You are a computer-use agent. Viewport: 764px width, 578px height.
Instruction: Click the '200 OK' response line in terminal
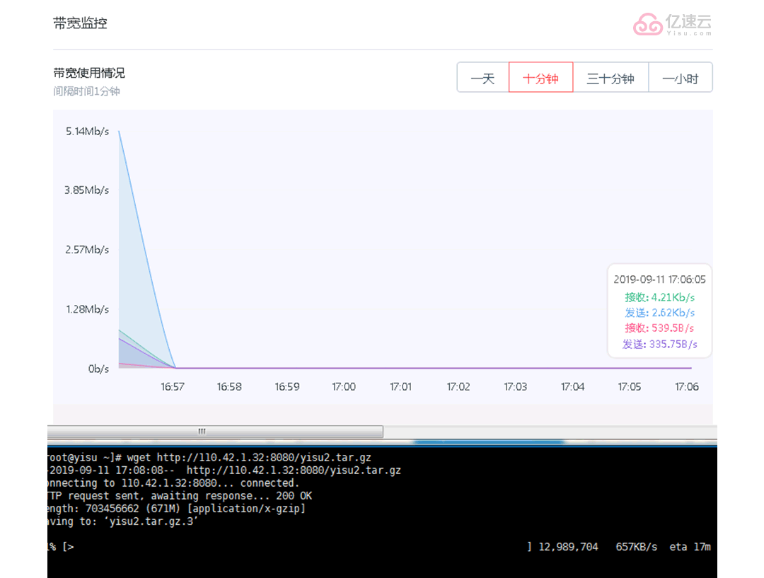coord(180,496)
